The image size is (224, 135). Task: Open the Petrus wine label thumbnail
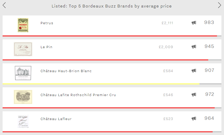pos(23,25)
